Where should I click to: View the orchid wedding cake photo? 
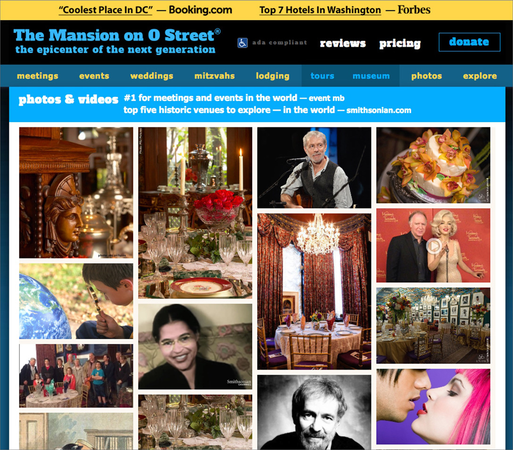click(x=433, y=165)
